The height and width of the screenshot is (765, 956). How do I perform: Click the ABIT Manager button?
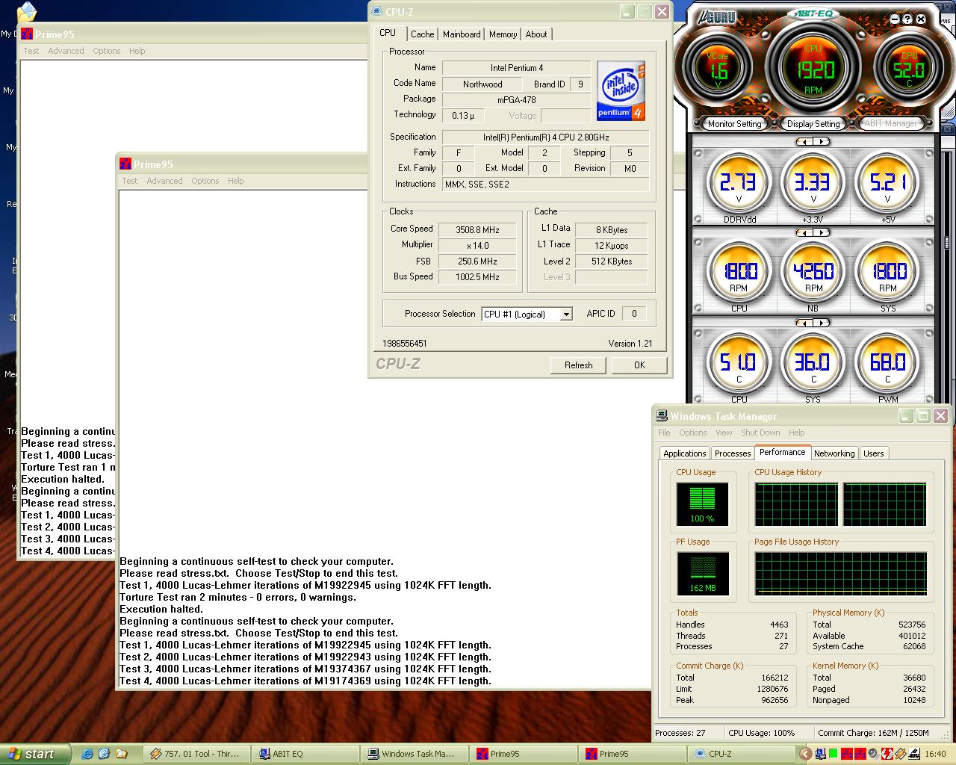click(x=891, y=123)
